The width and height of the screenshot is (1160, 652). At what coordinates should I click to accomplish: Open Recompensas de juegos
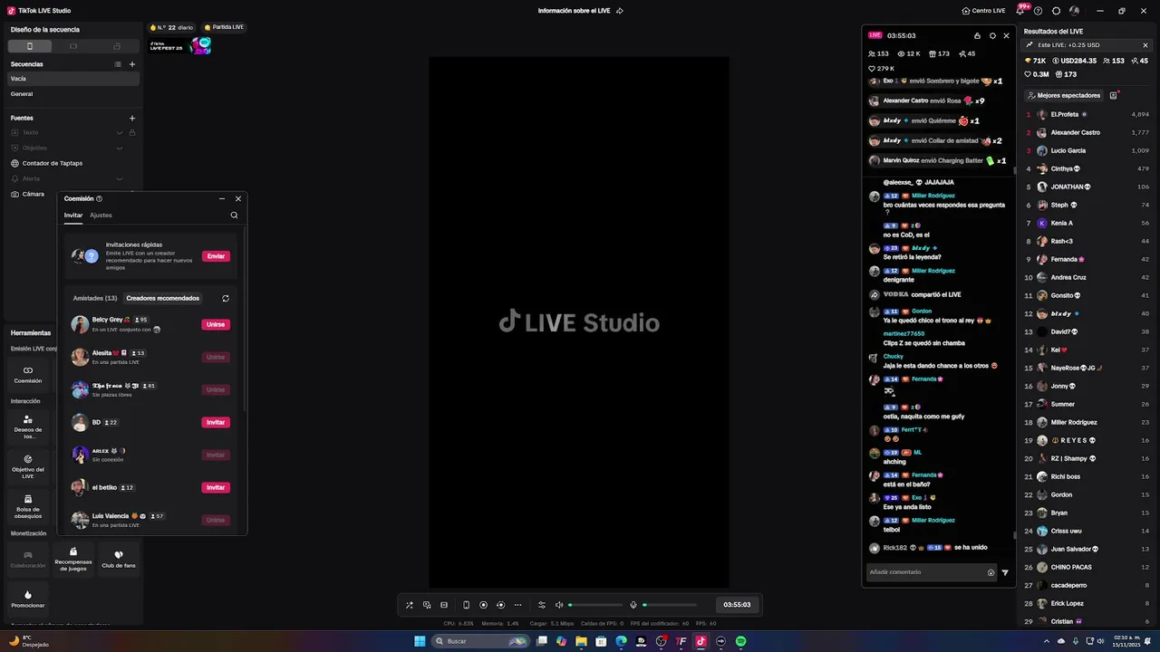point(73,560)
